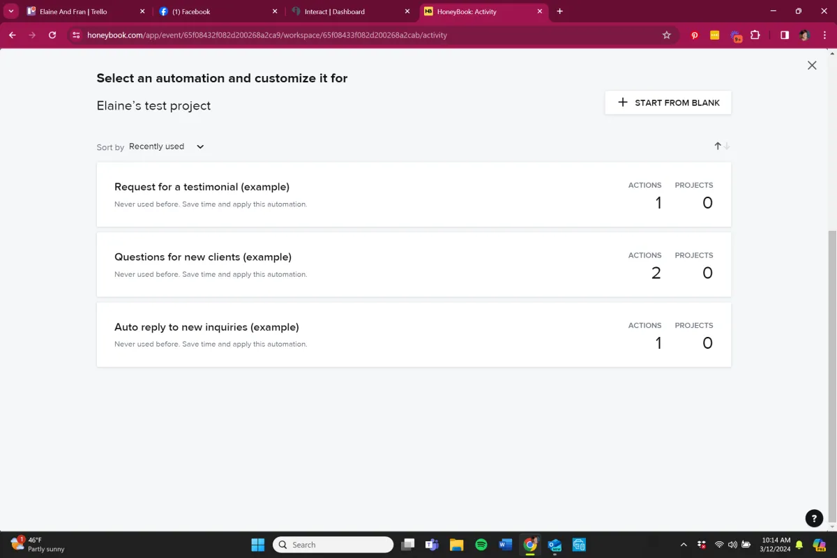This screenshot has width=837, height=558.
Task: Open Copilot from the taskbar corner
Action: 819,545
